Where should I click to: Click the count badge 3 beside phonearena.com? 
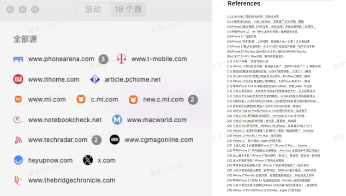coord(103,59)
